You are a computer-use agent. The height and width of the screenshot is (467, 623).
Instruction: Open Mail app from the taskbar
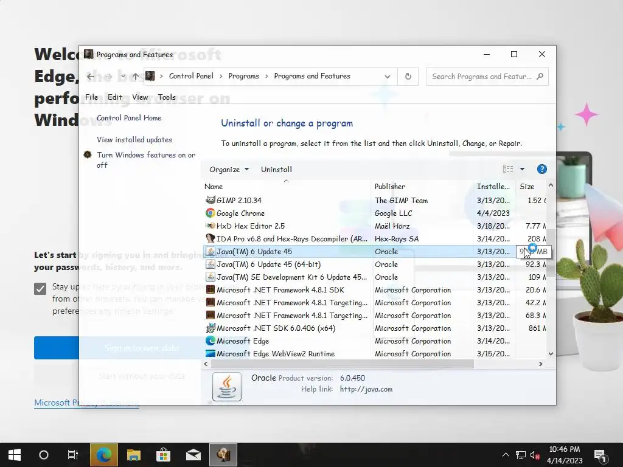tap(193, 455)
